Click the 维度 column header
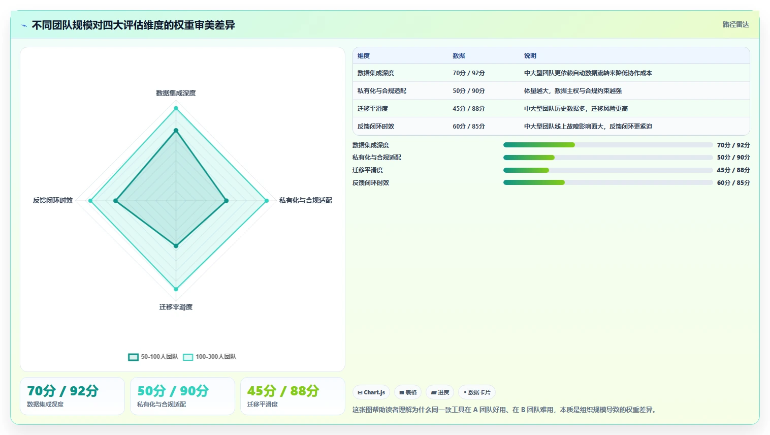This screenshot has width=770, height=435. click(x=364, y=56)
